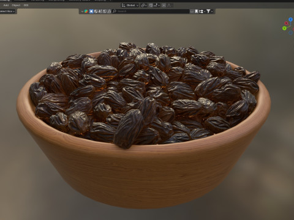Open the Select Box tool dropdown
The height and width of the screenshot is (220, 294).
[x=8, y=12]
